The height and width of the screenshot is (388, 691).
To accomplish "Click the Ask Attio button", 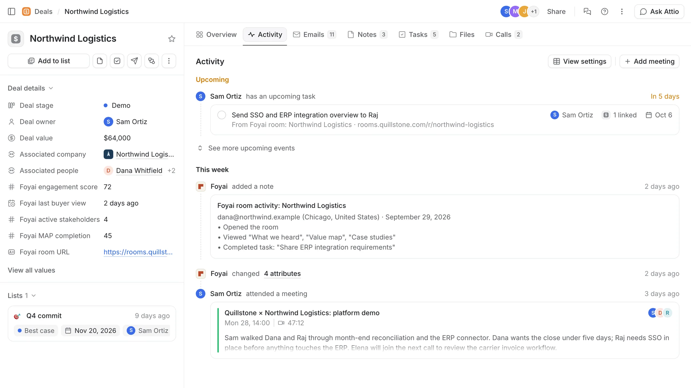I will [659, 11].
